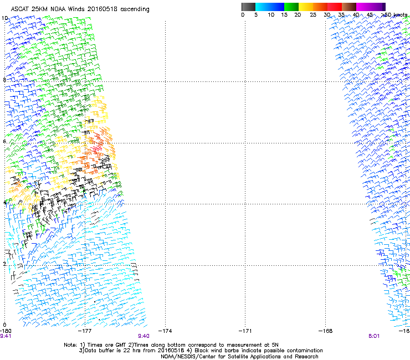Screen dimensions: 410x360
Task: Click the legend tick label '10'
Action: click(x=271, y=15)
